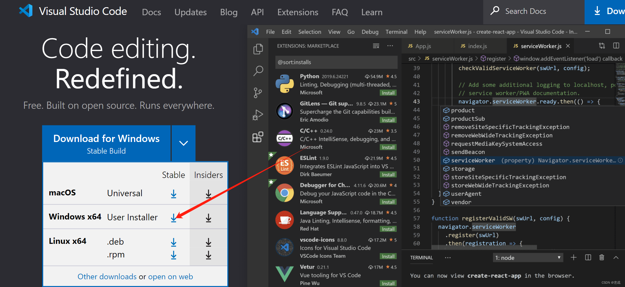Install the vscode-icons extension
This screenshot has width=625, height=287.
click(388, 257)
